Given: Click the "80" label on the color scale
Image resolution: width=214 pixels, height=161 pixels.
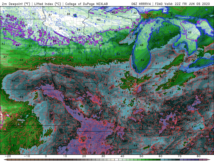Looking at the screenshot, I should coord(199,156).
